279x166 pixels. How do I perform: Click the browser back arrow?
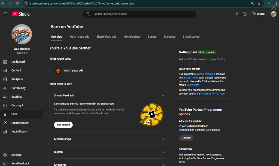[3, 4]
